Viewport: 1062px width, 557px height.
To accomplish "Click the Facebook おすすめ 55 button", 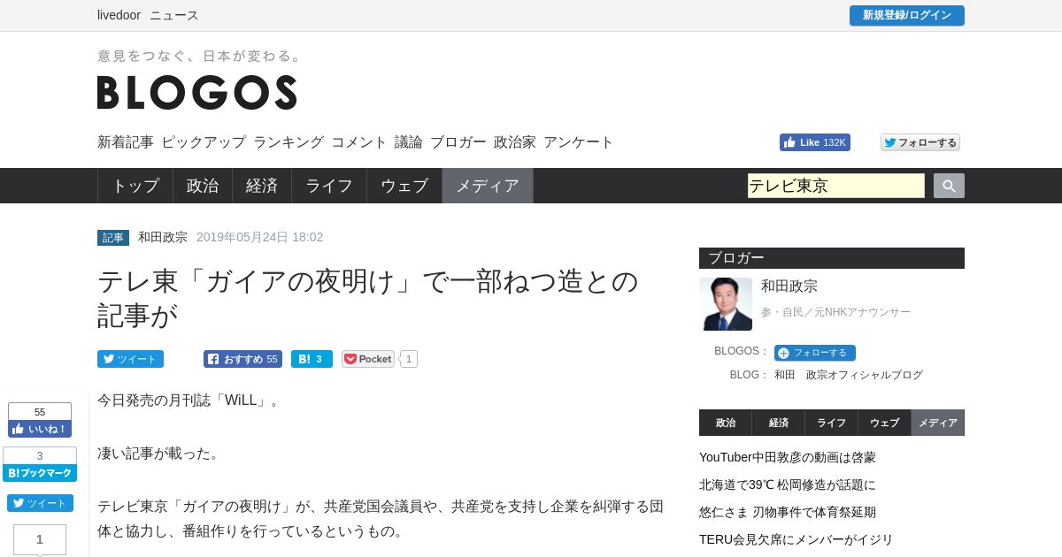I will point(242,359).
